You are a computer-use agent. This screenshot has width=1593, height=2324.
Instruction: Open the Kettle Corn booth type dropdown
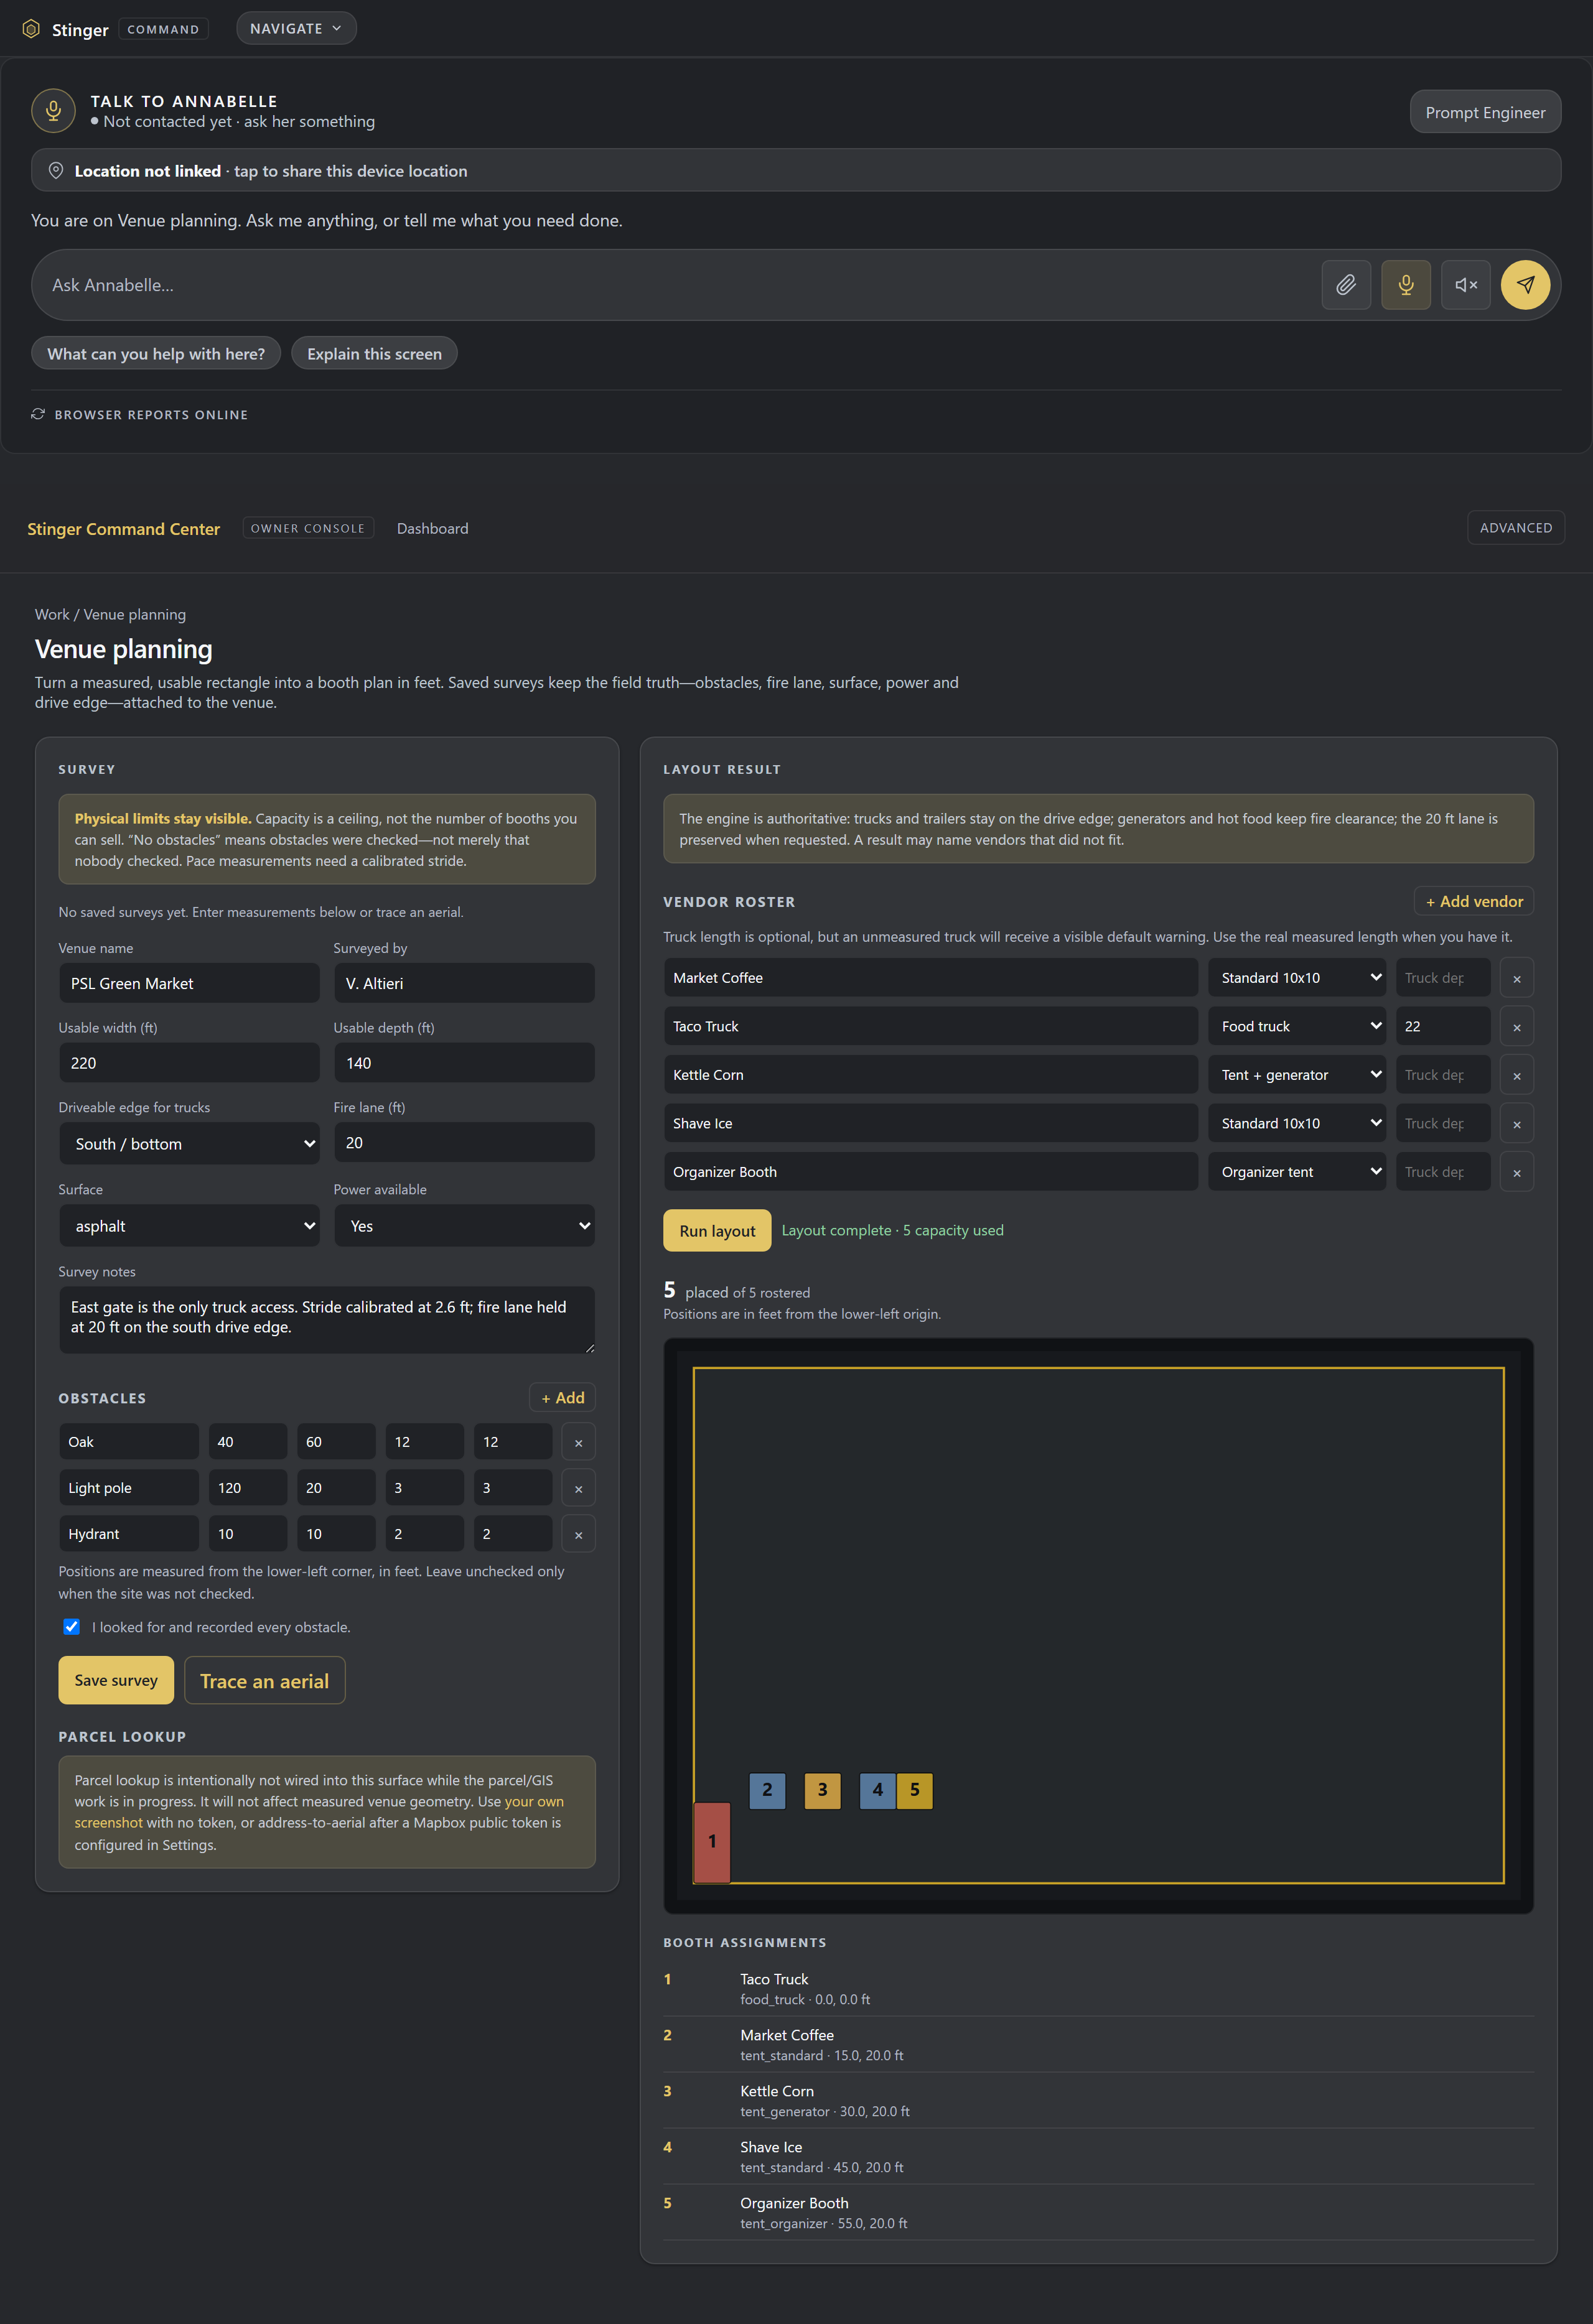[1297, 1075]
